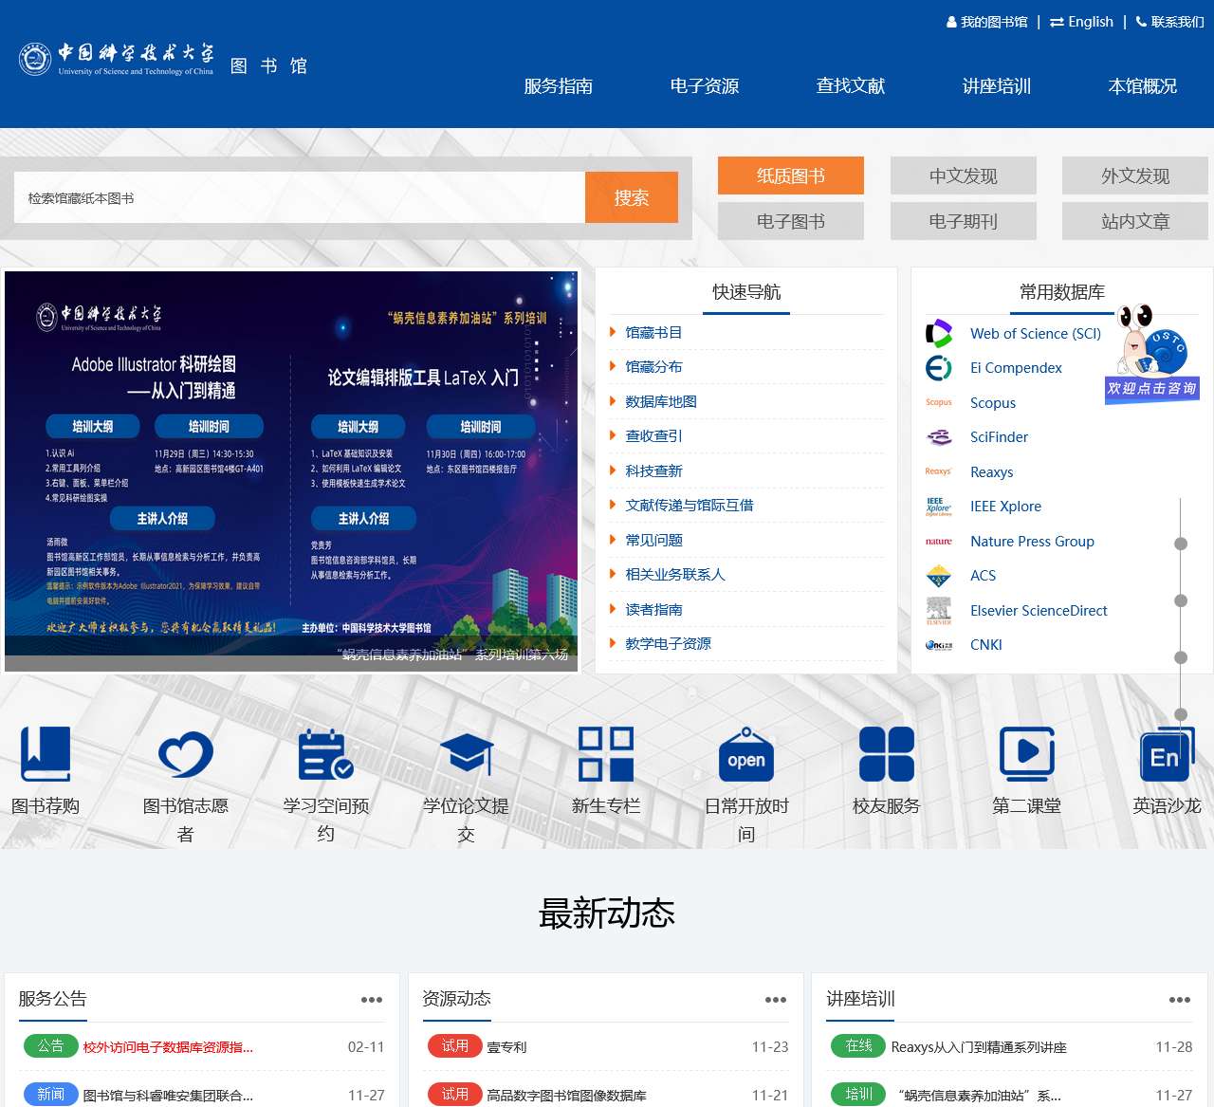Image resolution: width=1214 pixels, height=1107 pixels.
Task: Click the Elsevier logo icon
Action: [x=939, y=611]
